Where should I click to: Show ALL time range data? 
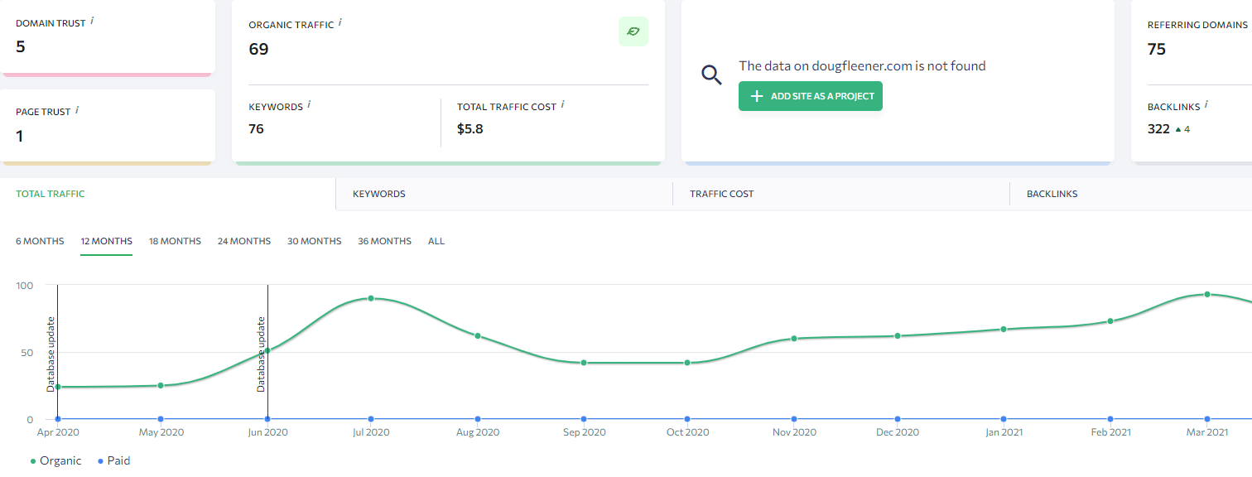tap(436, 241)
